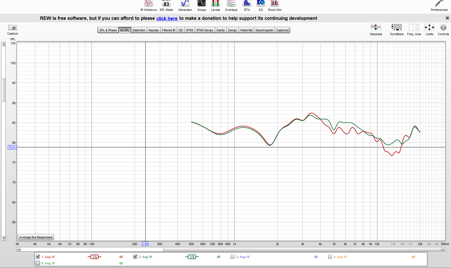
Task: Click the 238 Hz cursor frequency readout
Action: (145, 244)
